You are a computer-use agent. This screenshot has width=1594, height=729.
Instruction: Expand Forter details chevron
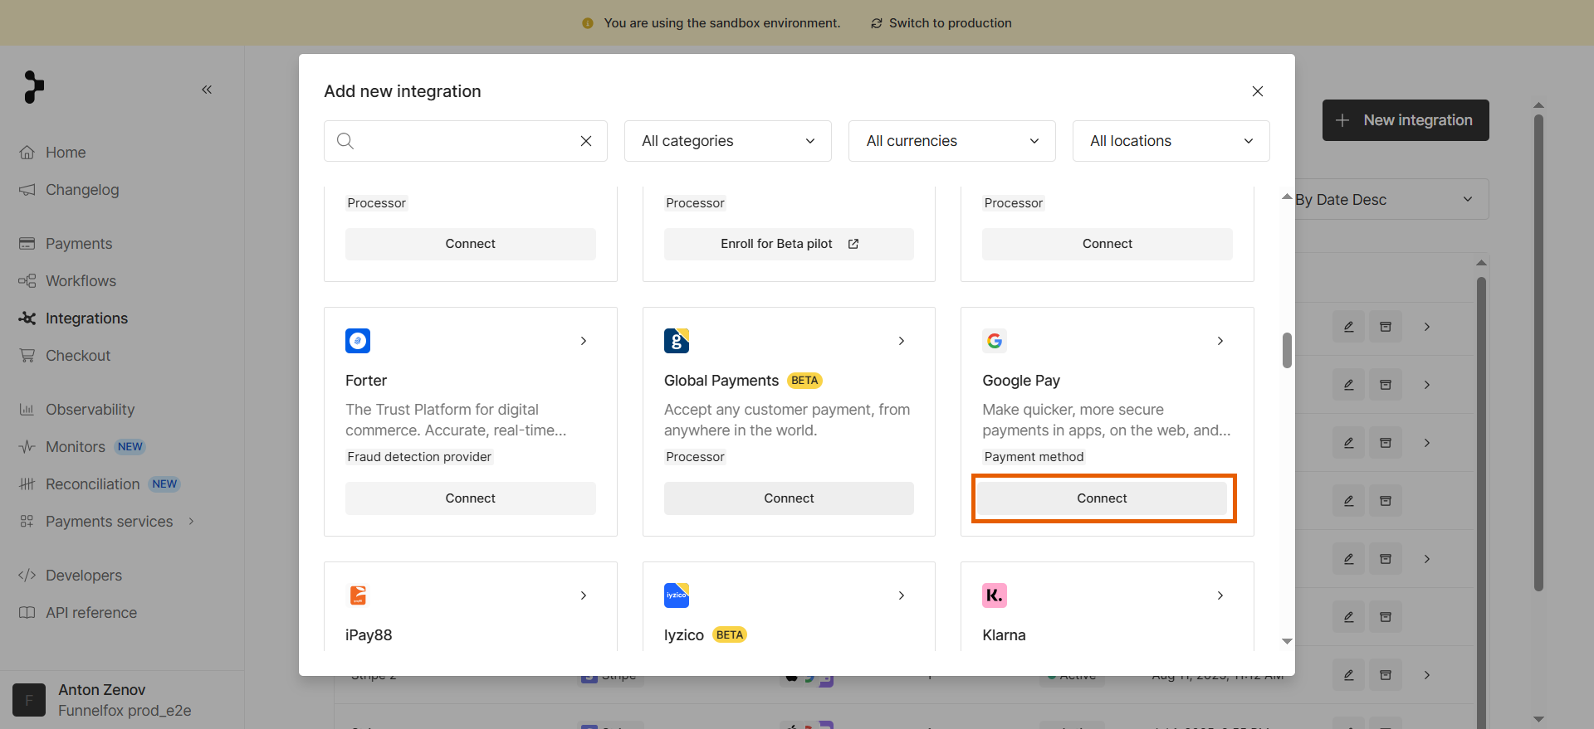[584, 341]
